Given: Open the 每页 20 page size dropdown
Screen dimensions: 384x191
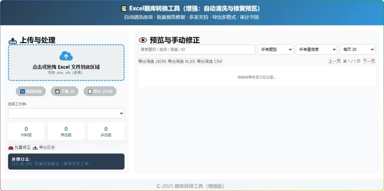Looking at the screenshot, I should click(x=357, y=50).
